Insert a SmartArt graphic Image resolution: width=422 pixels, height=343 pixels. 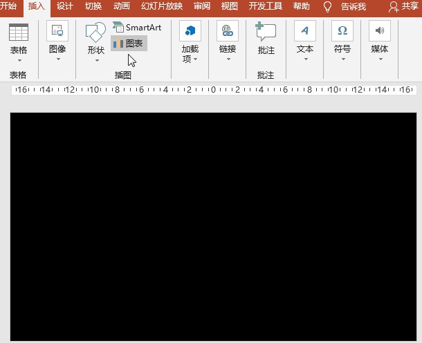pos(137,27)
